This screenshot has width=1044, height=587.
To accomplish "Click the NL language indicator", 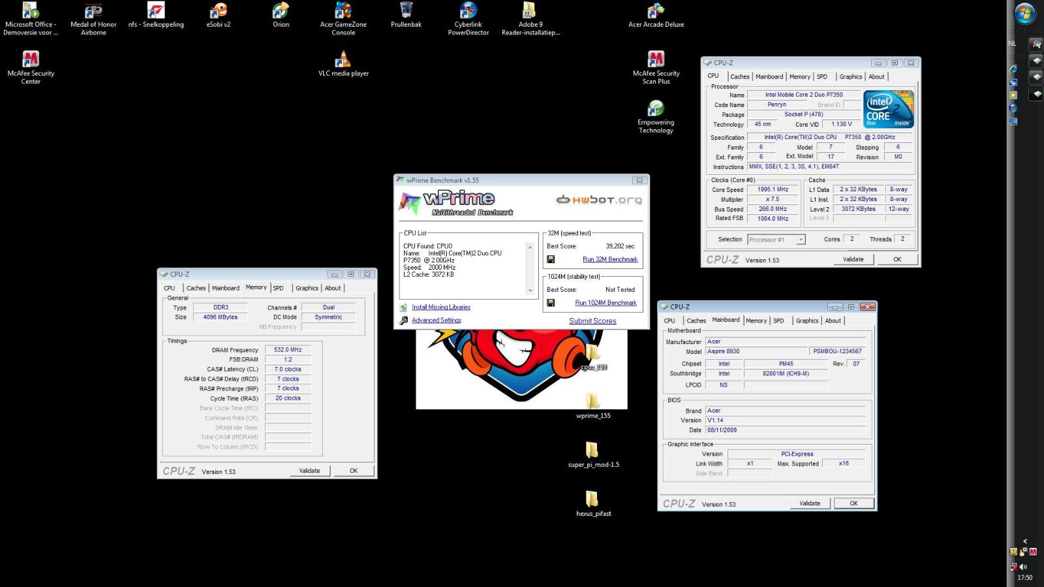I will click(x=1012, y=44).
